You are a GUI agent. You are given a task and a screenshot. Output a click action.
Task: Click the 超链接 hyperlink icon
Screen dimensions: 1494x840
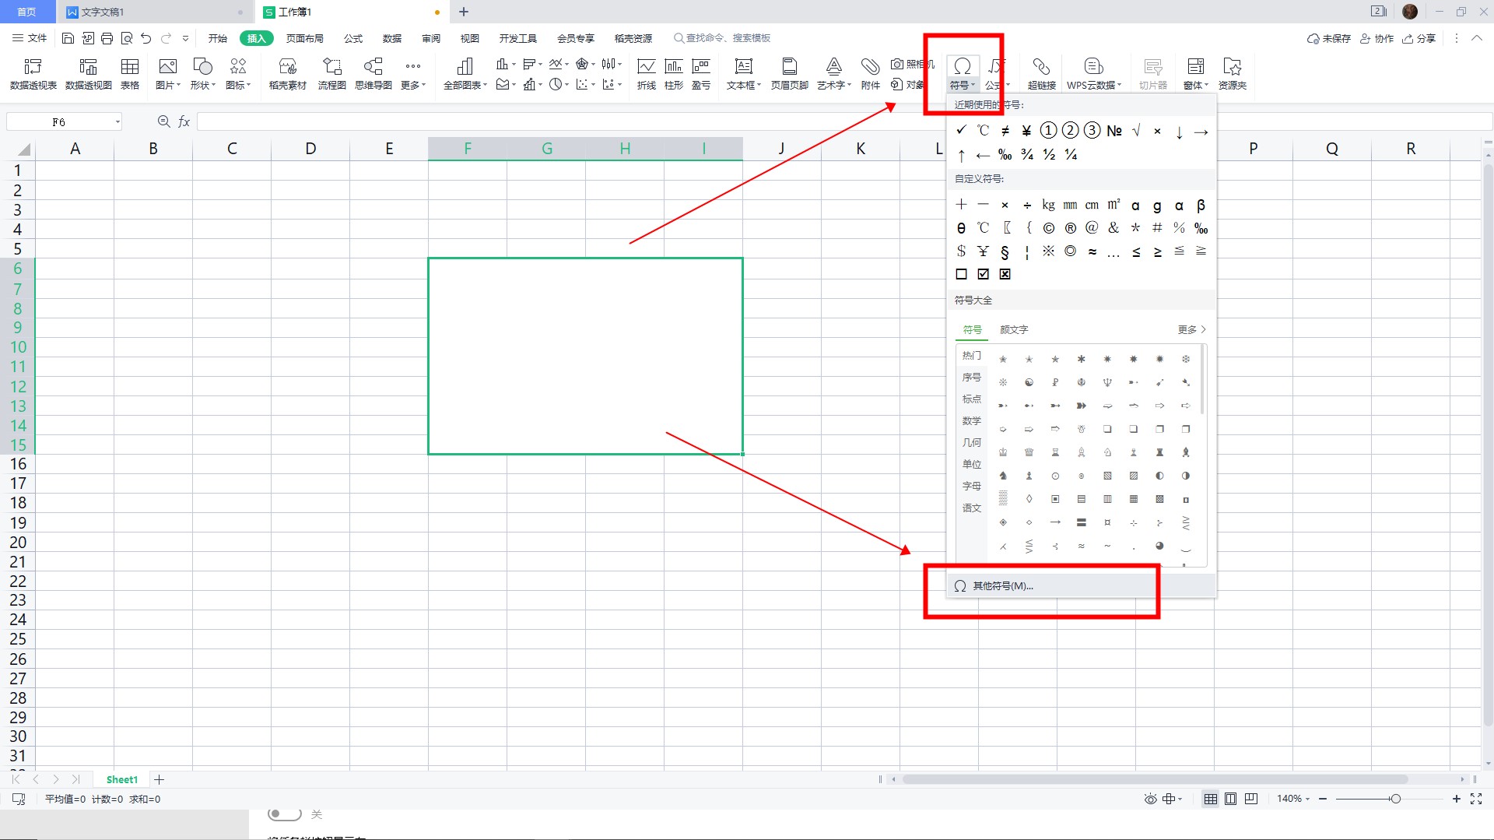point(1041,73)
